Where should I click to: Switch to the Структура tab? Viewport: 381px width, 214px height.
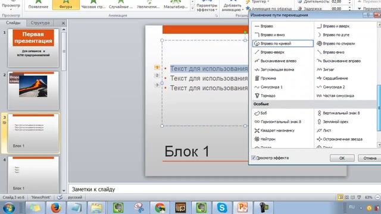40,23
